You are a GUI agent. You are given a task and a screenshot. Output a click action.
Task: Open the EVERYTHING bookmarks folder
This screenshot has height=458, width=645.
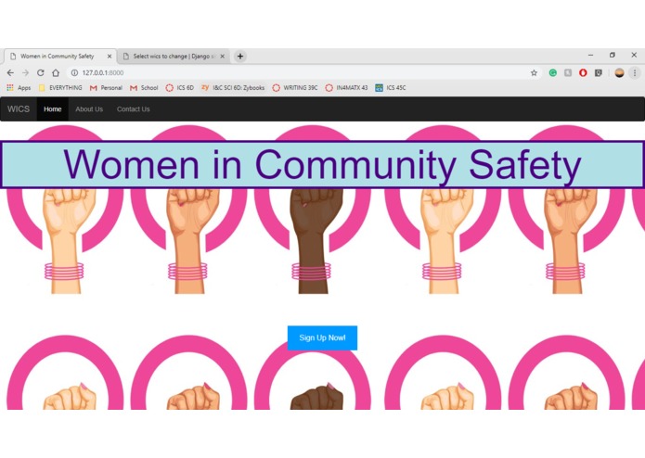60,87
